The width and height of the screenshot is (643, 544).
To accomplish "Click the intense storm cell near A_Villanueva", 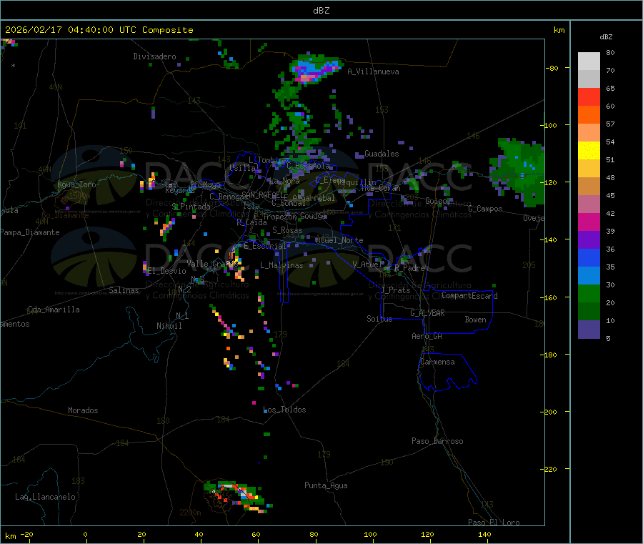I will point(315,69).
